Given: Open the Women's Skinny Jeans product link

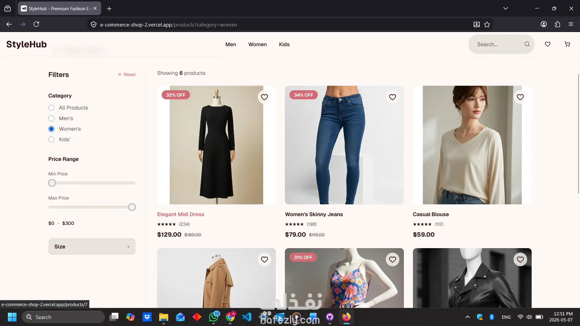Looking at the screenshot, I should pos(314,214).
